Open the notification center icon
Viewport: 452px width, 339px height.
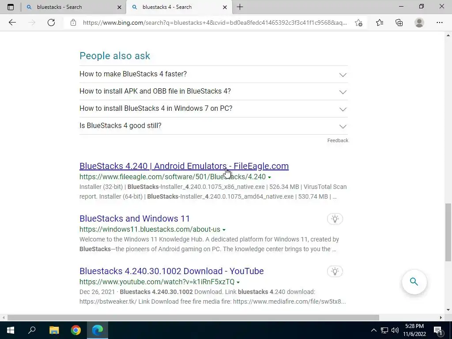438,330
